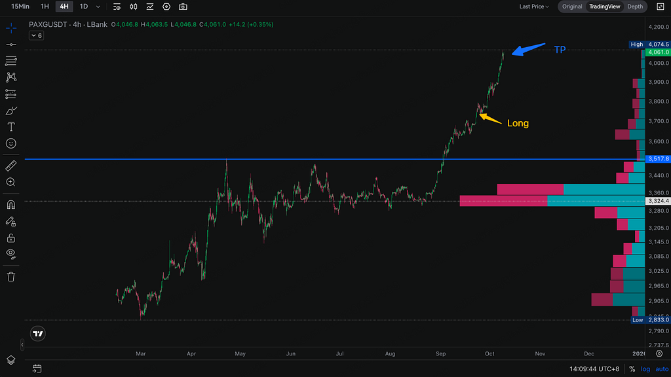Toggle the log scale
The width and height of the screenshot is (671, 377).
tap(645, 369)
